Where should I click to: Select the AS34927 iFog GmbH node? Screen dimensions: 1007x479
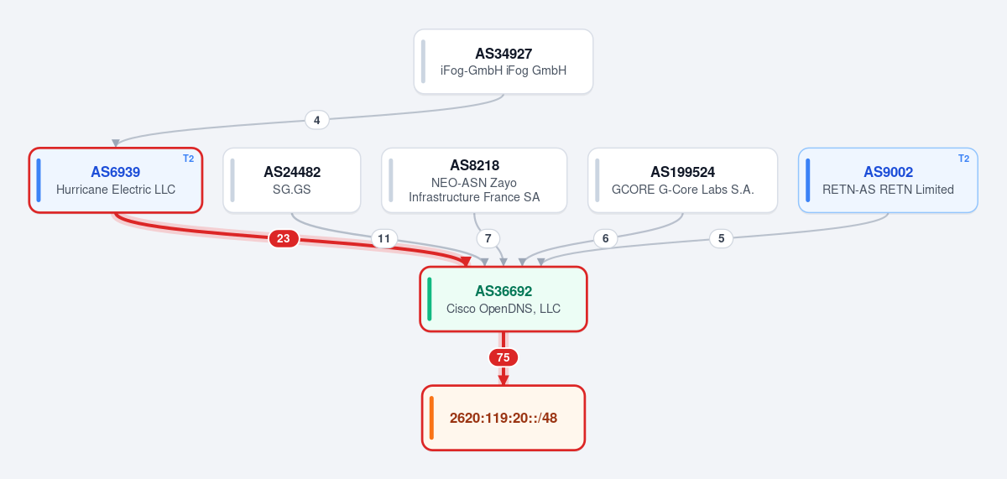coord(503,61)
